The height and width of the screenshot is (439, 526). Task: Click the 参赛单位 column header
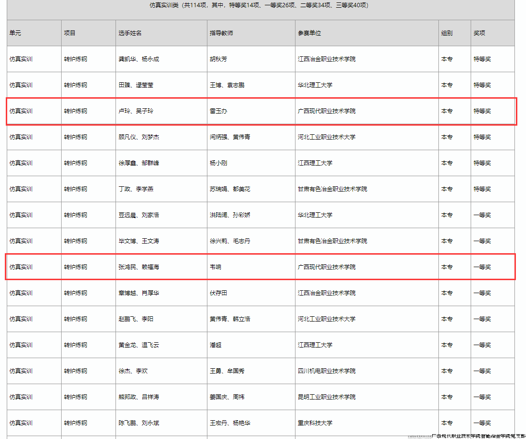coord(309,33)
